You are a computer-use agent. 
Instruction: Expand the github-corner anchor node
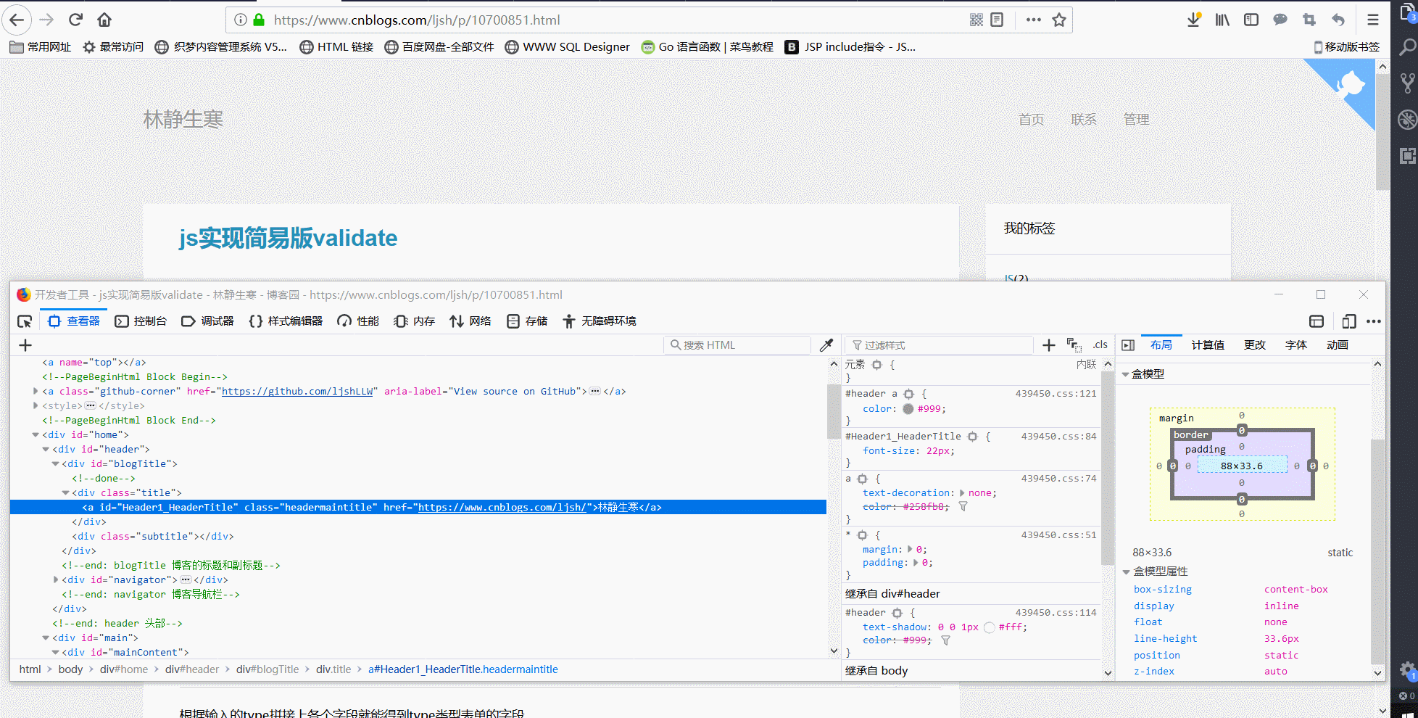click(x=36, y=392)
